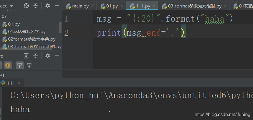
Task: Open Structure panel settings gear
Action: click(47, 56)
